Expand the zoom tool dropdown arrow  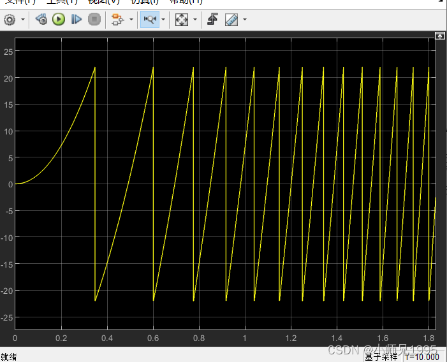(163, 20)
